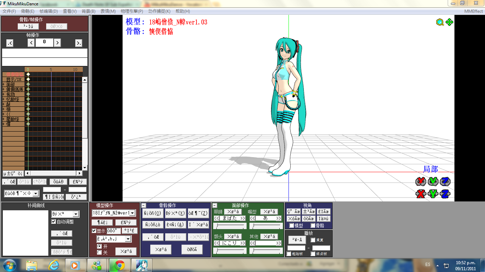Viewport: 485px width, 272px height.
Task: Click '>>' in the 其他 morph selector
Action: tap(278, 243)
